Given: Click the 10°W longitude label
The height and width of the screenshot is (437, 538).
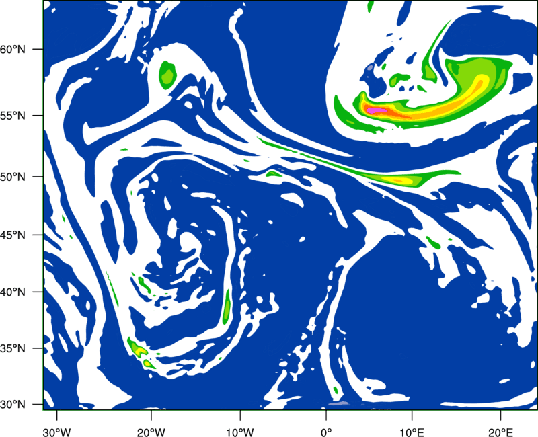Looking at the screenshot, I should pos(240,432).
